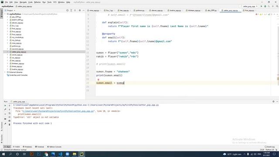
Task: Open the Terminal tool window
Action: pos(40,147)
